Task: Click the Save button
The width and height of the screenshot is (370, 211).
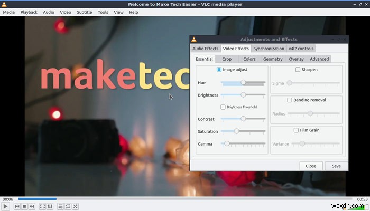Action: tap(336, 166)
